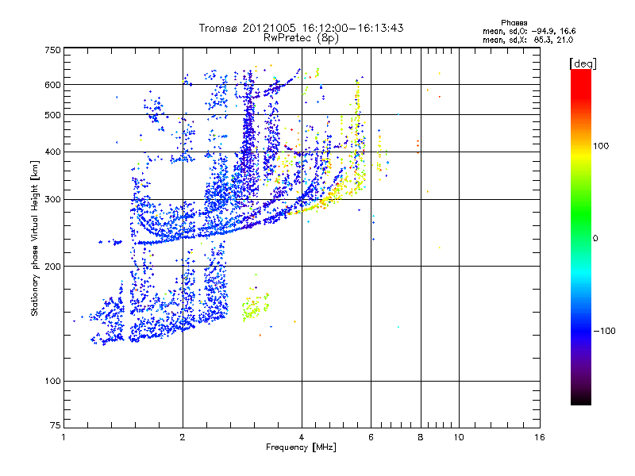
Task: Click the y-axis tick label '750'
Action: tap(52, 50)
